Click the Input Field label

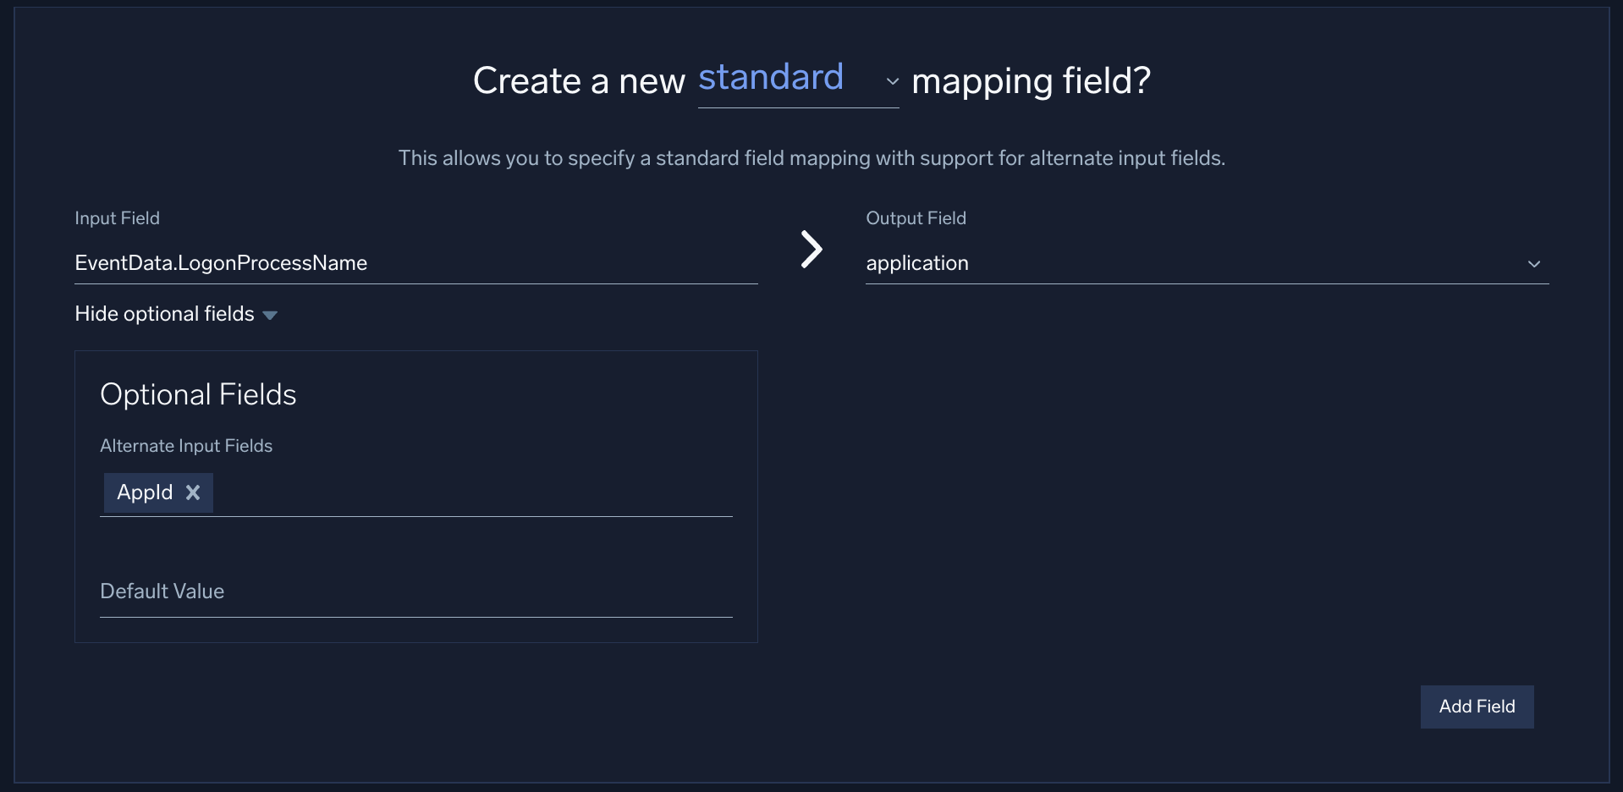(x=117, y=217)
